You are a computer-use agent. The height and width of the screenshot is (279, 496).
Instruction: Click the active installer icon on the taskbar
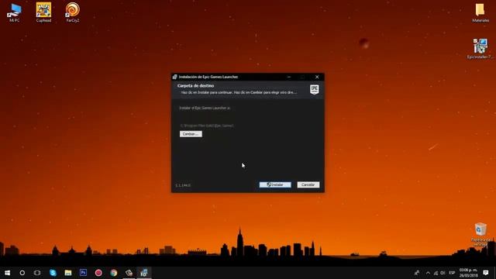[144, 273]
